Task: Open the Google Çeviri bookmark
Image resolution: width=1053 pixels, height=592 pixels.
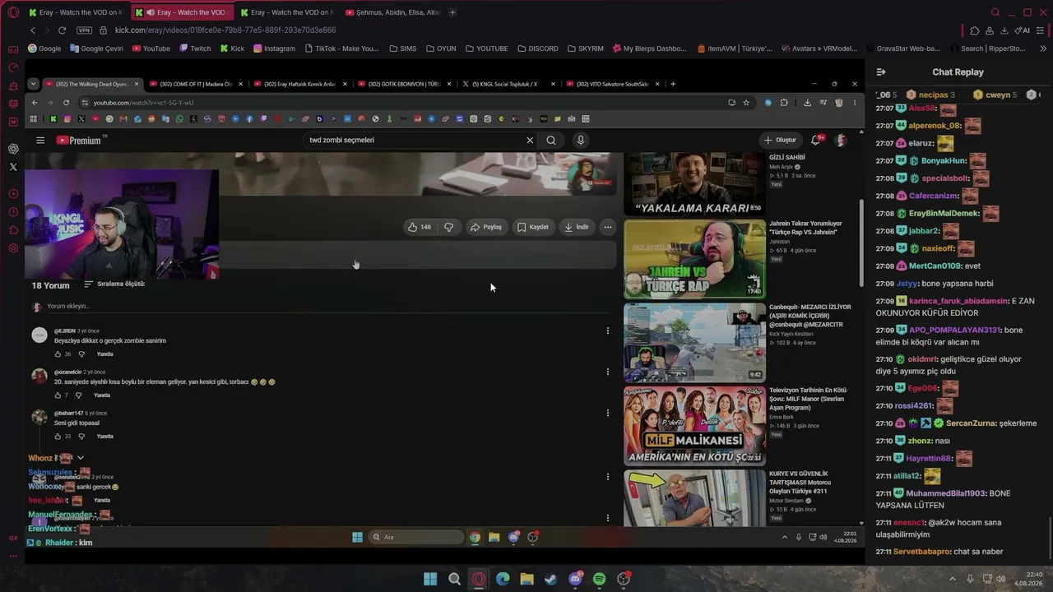Action: pyautogui.click(x=96, y=49)
